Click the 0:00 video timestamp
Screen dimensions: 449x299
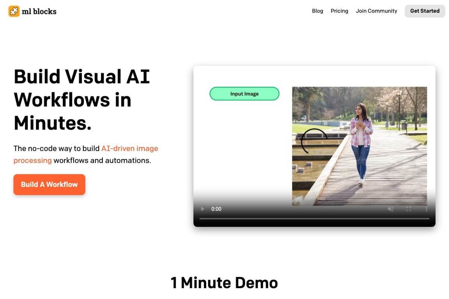pos(216,209)
